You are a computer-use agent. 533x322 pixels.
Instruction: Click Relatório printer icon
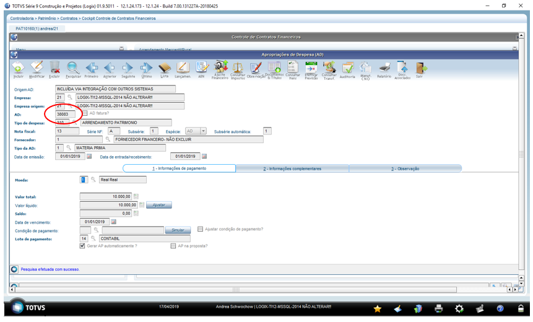click(x=384, y=69)
